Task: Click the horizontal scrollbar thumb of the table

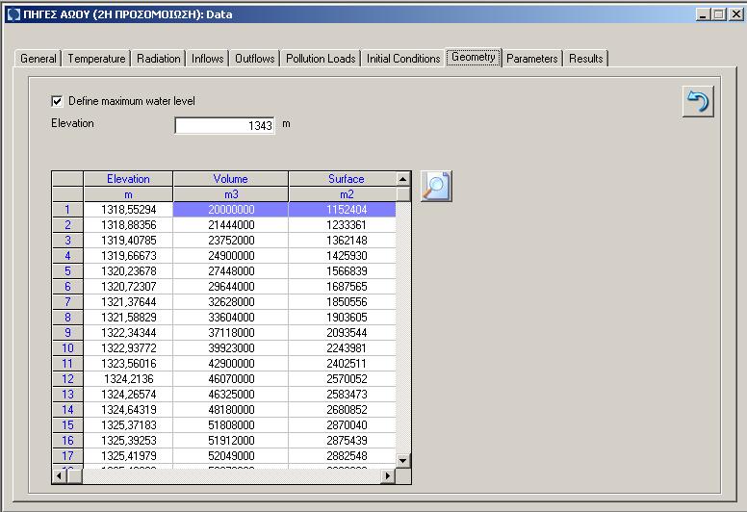Action: coord(75,475)
